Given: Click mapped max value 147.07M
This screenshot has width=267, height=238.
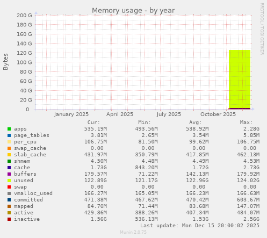Looking at the screenshot, I should [x=248, y=206].
